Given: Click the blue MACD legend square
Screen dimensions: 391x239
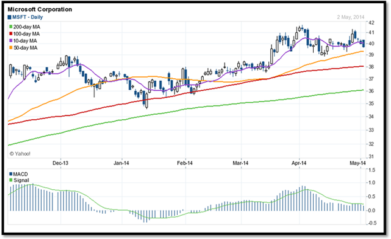Looking at the screenshot, I should [11, 174].
